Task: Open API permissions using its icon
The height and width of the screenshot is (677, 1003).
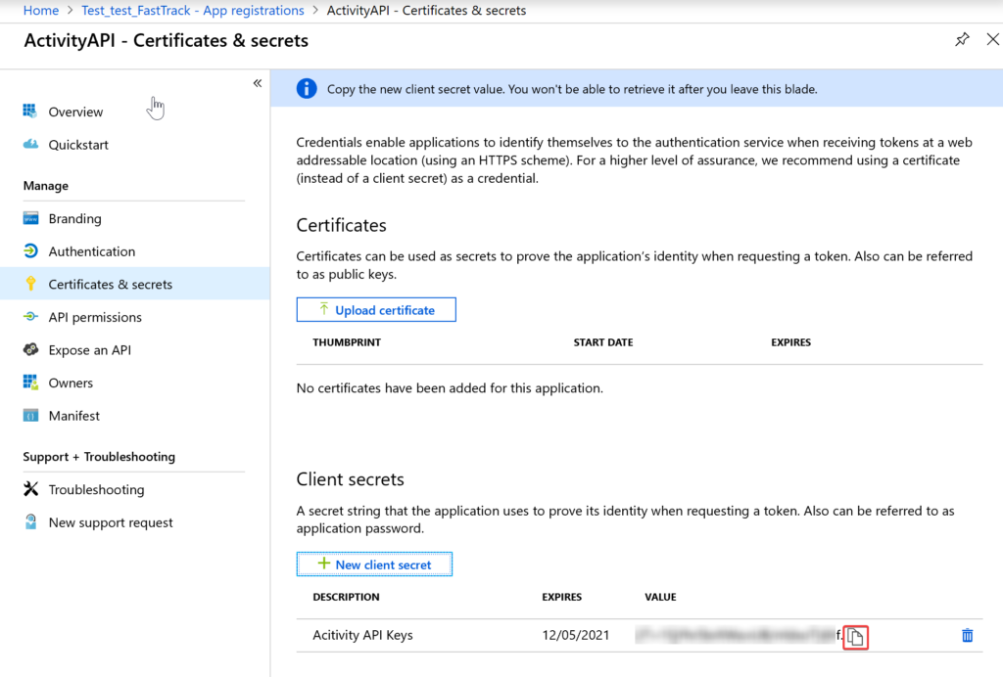Action: 32,317
